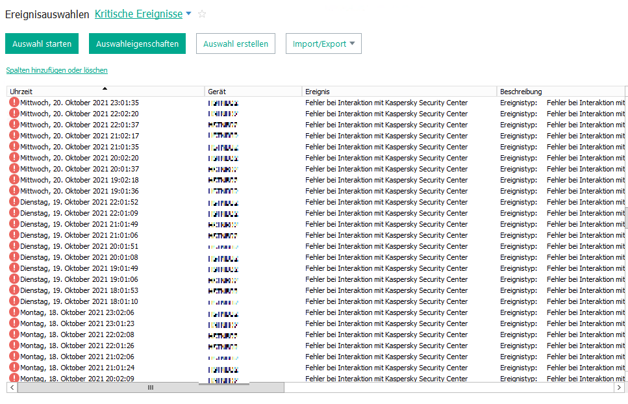Click the sort arrow indicator on Uhrzeit column
This screenshot has width=628, height=404.
[105, 88]
